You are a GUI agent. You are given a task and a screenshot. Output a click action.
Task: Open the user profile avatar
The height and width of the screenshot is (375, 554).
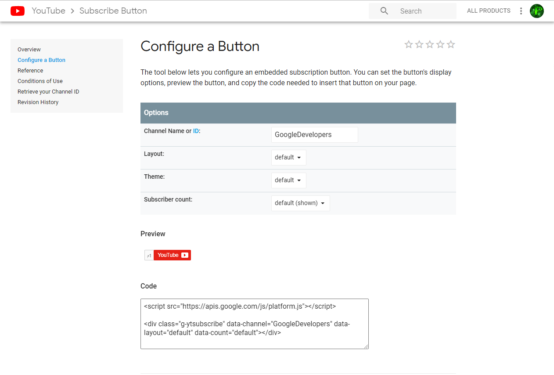point(536,11)
